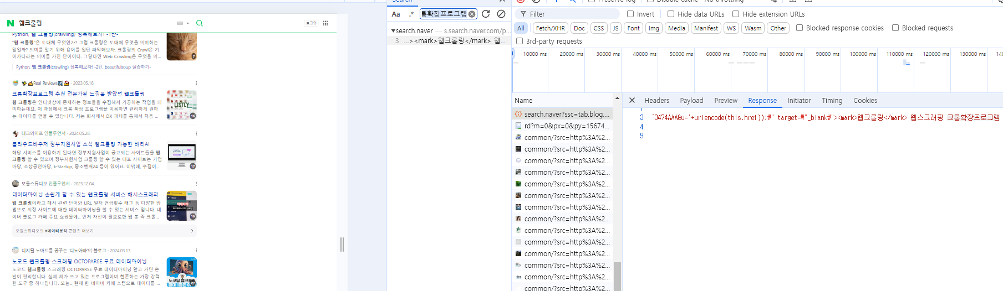Switch to the Timing tab
The width and height of the screenshot is (1003, 291).
tap(832, 101)
